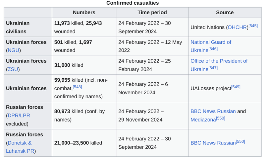The width and height of the screenshot is (265, 159).
Task: Click footnote 548 after non-combat
Action: pyautogui.click(x=78, y=87)
